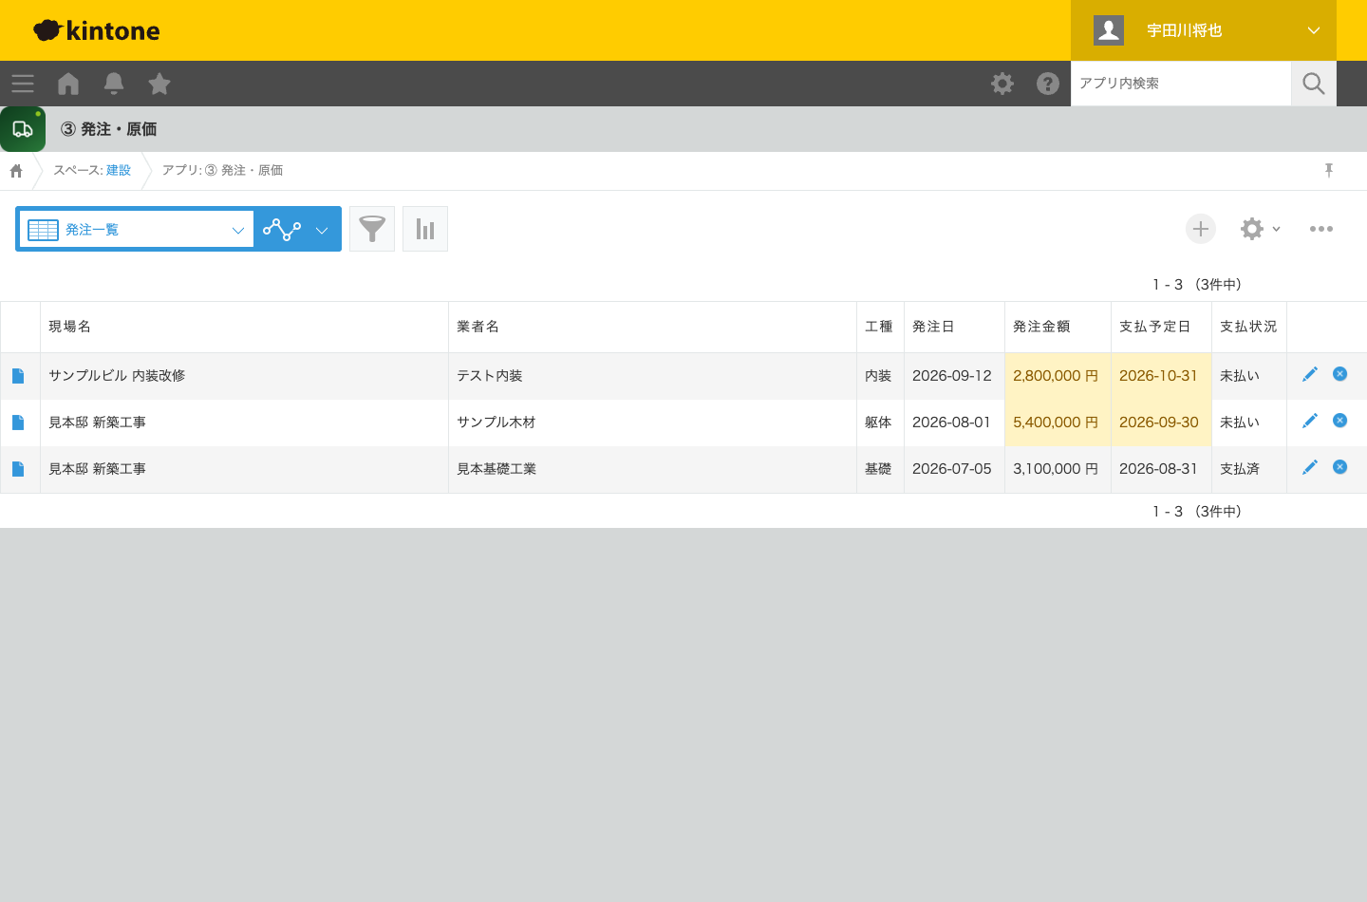Screen dimensions: 1367x902
Task: Delete the サンプル木材 record
Action: (x=1340, y=421)
